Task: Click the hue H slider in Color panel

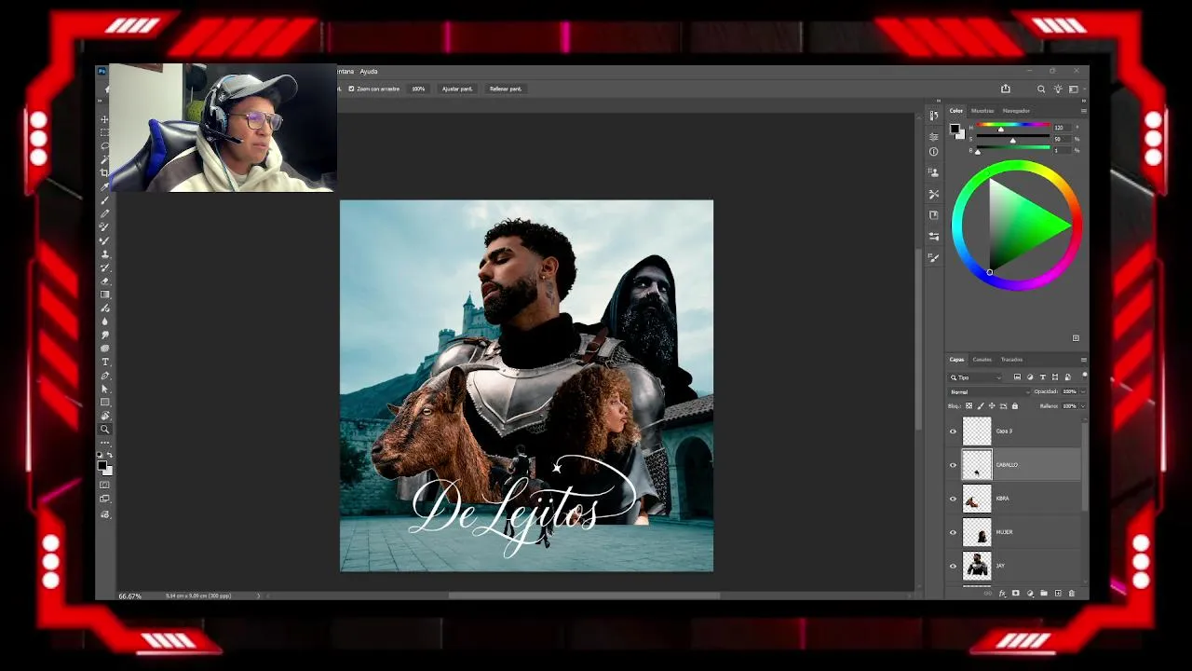Action: [x=1013, y=126]
